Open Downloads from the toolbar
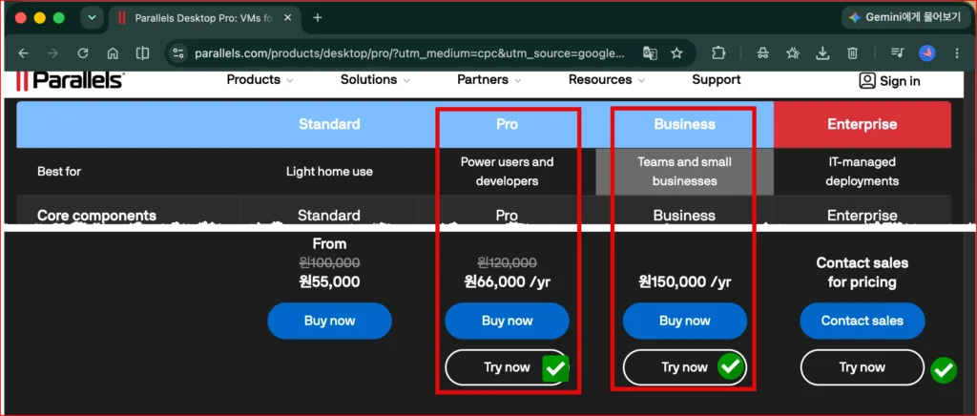 pos(822,53)
